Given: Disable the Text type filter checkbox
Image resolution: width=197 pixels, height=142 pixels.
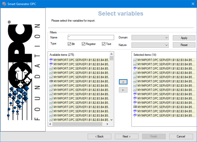Looking at the screenshot, I should coord(104,44).
